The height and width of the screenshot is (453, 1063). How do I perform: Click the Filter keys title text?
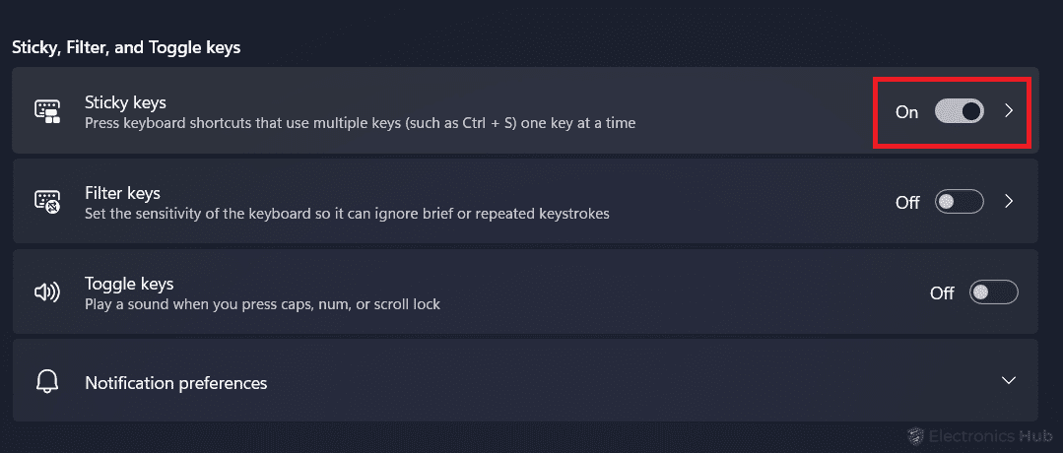tap(123, 193)
